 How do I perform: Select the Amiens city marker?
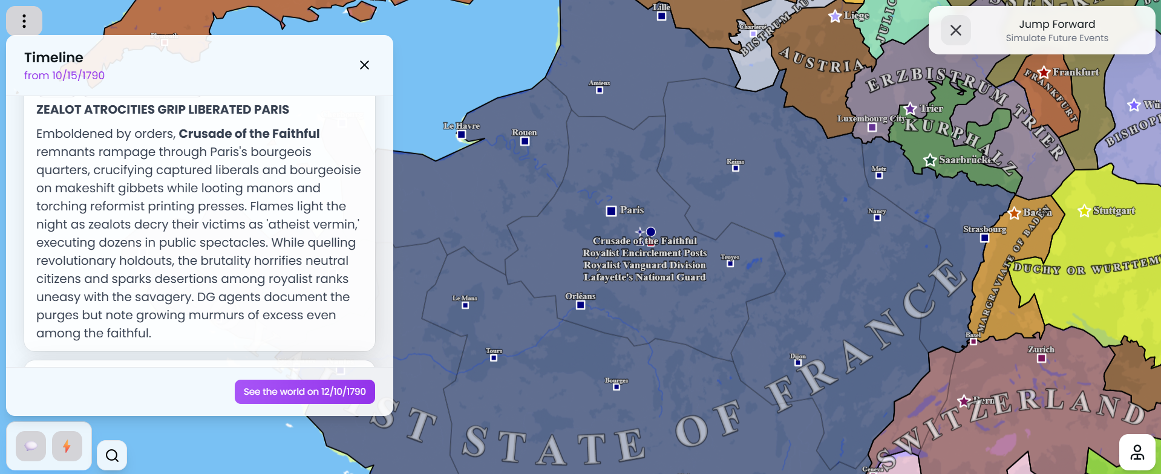tap(600, 90)
